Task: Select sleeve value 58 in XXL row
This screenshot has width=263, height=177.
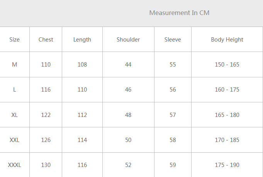Action: (173, 140)
